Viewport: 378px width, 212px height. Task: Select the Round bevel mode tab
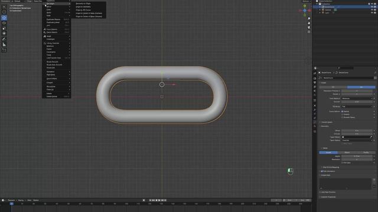click(x=328, y=153)
